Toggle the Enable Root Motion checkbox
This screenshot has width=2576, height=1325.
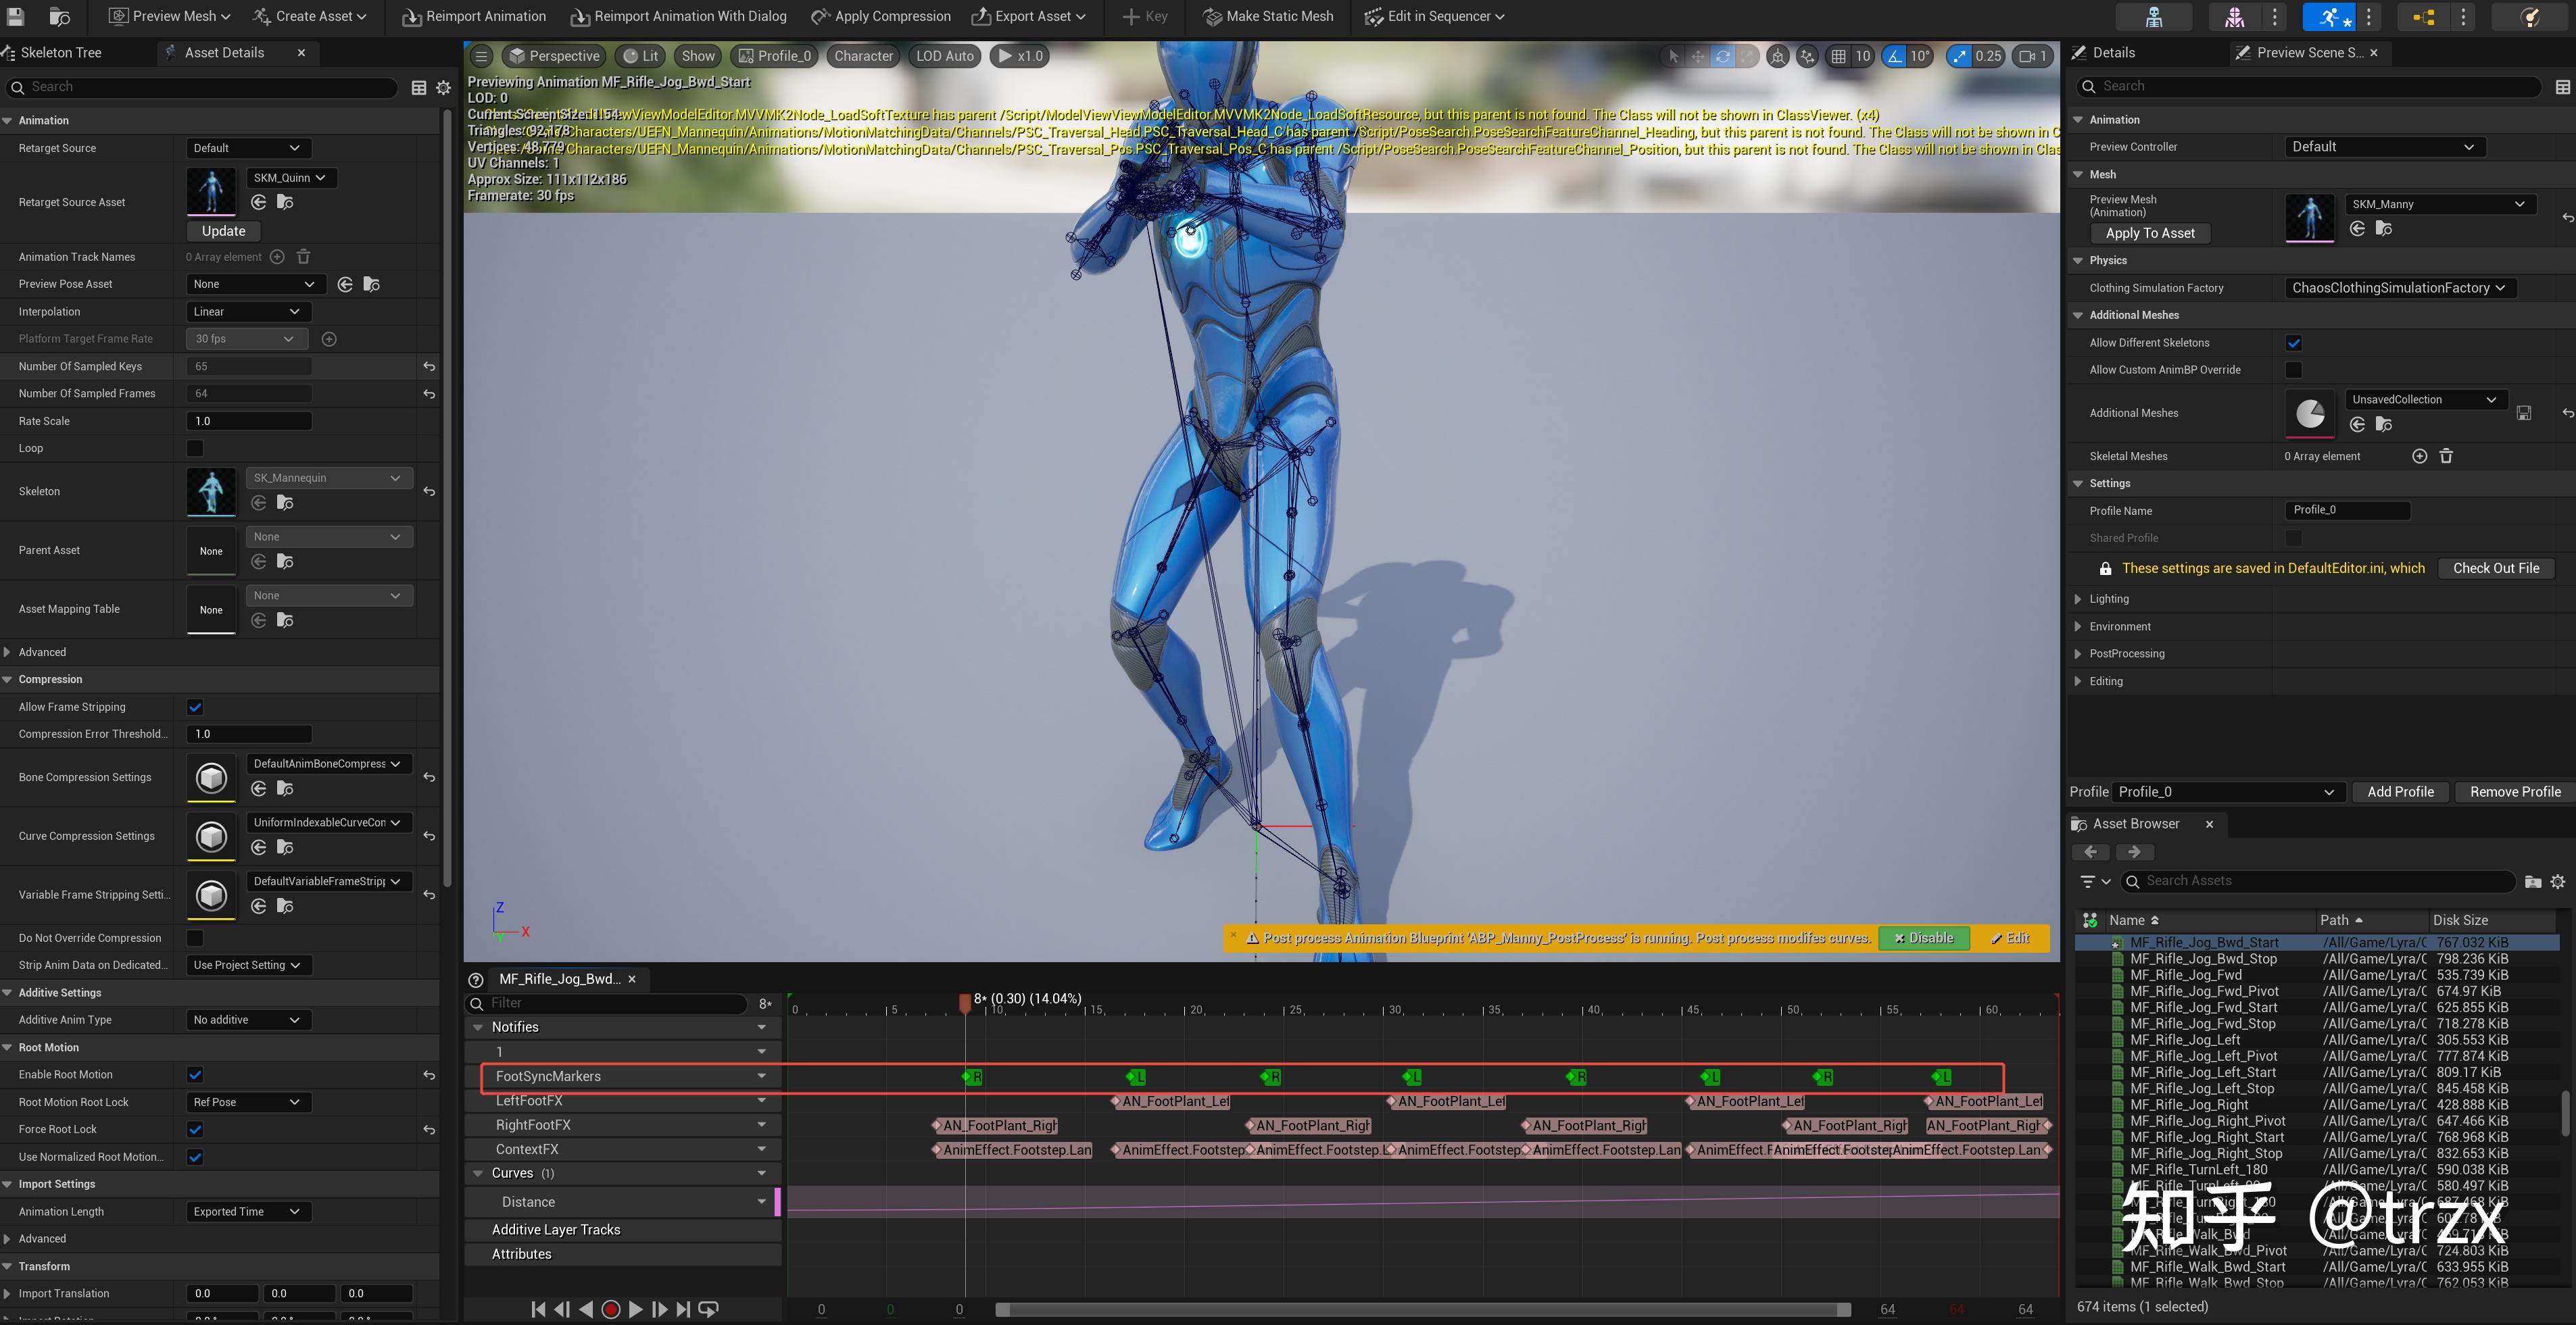pos(194,1074)
